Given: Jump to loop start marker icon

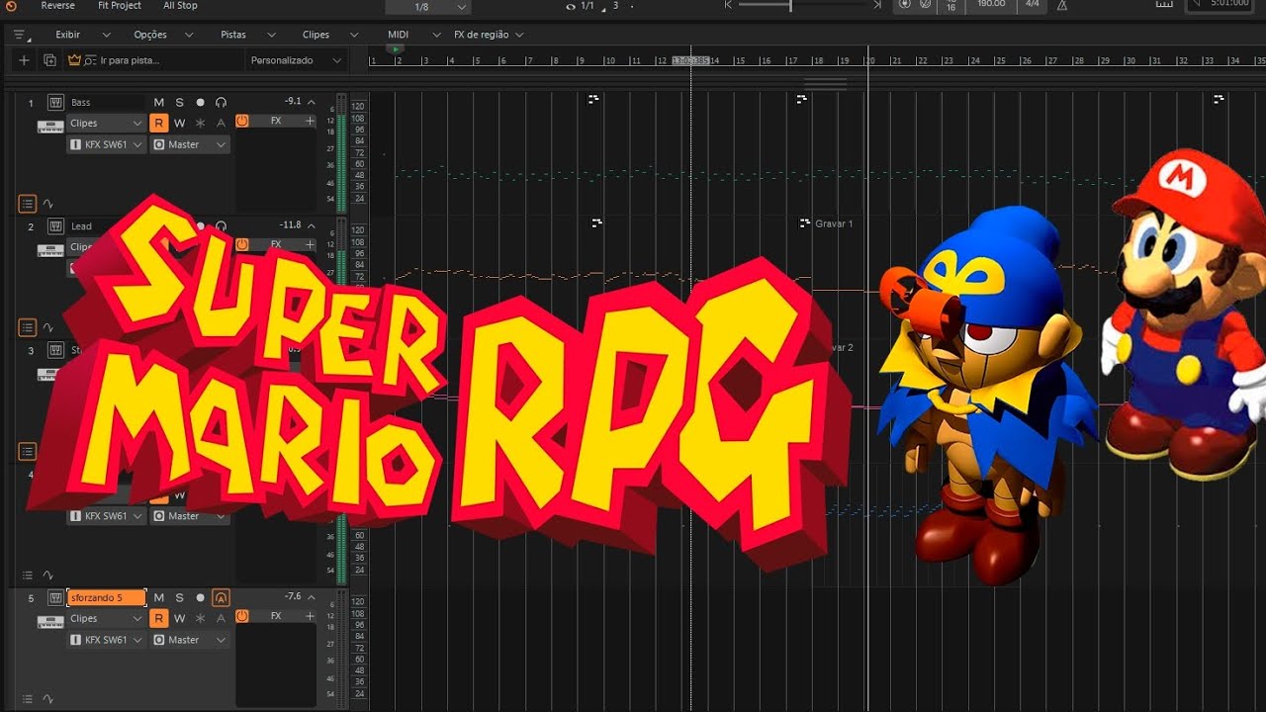Looking at the screenshot, I should pyautogui.click(x=729, y=5).
